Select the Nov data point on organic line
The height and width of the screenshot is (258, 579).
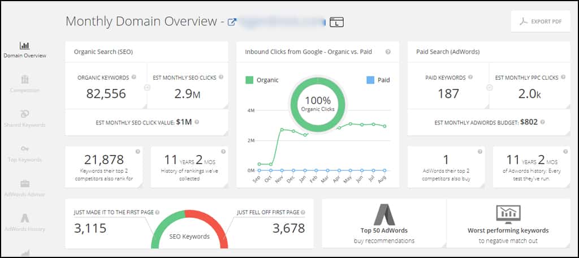click(282, 130)
